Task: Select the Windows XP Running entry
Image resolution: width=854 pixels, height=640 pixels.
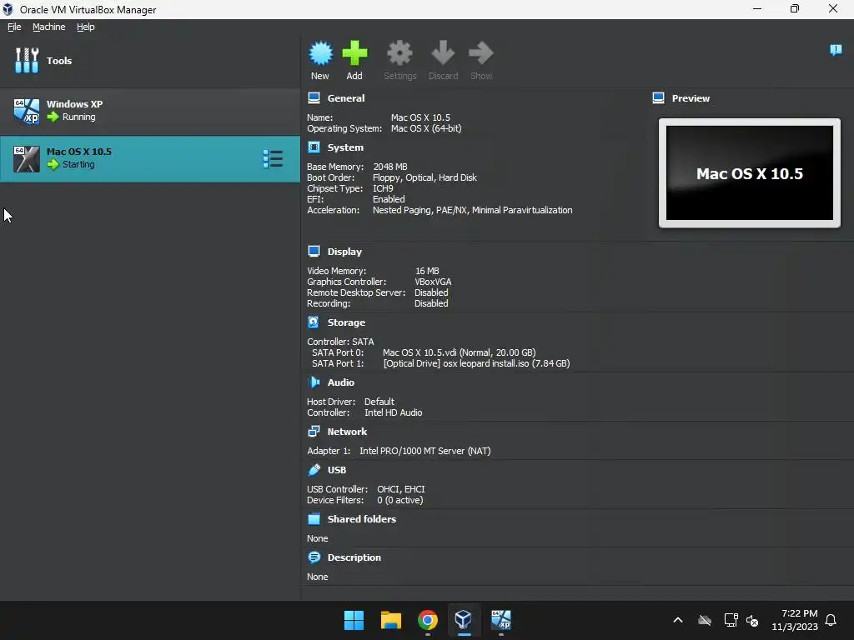Action: [150, 111]
